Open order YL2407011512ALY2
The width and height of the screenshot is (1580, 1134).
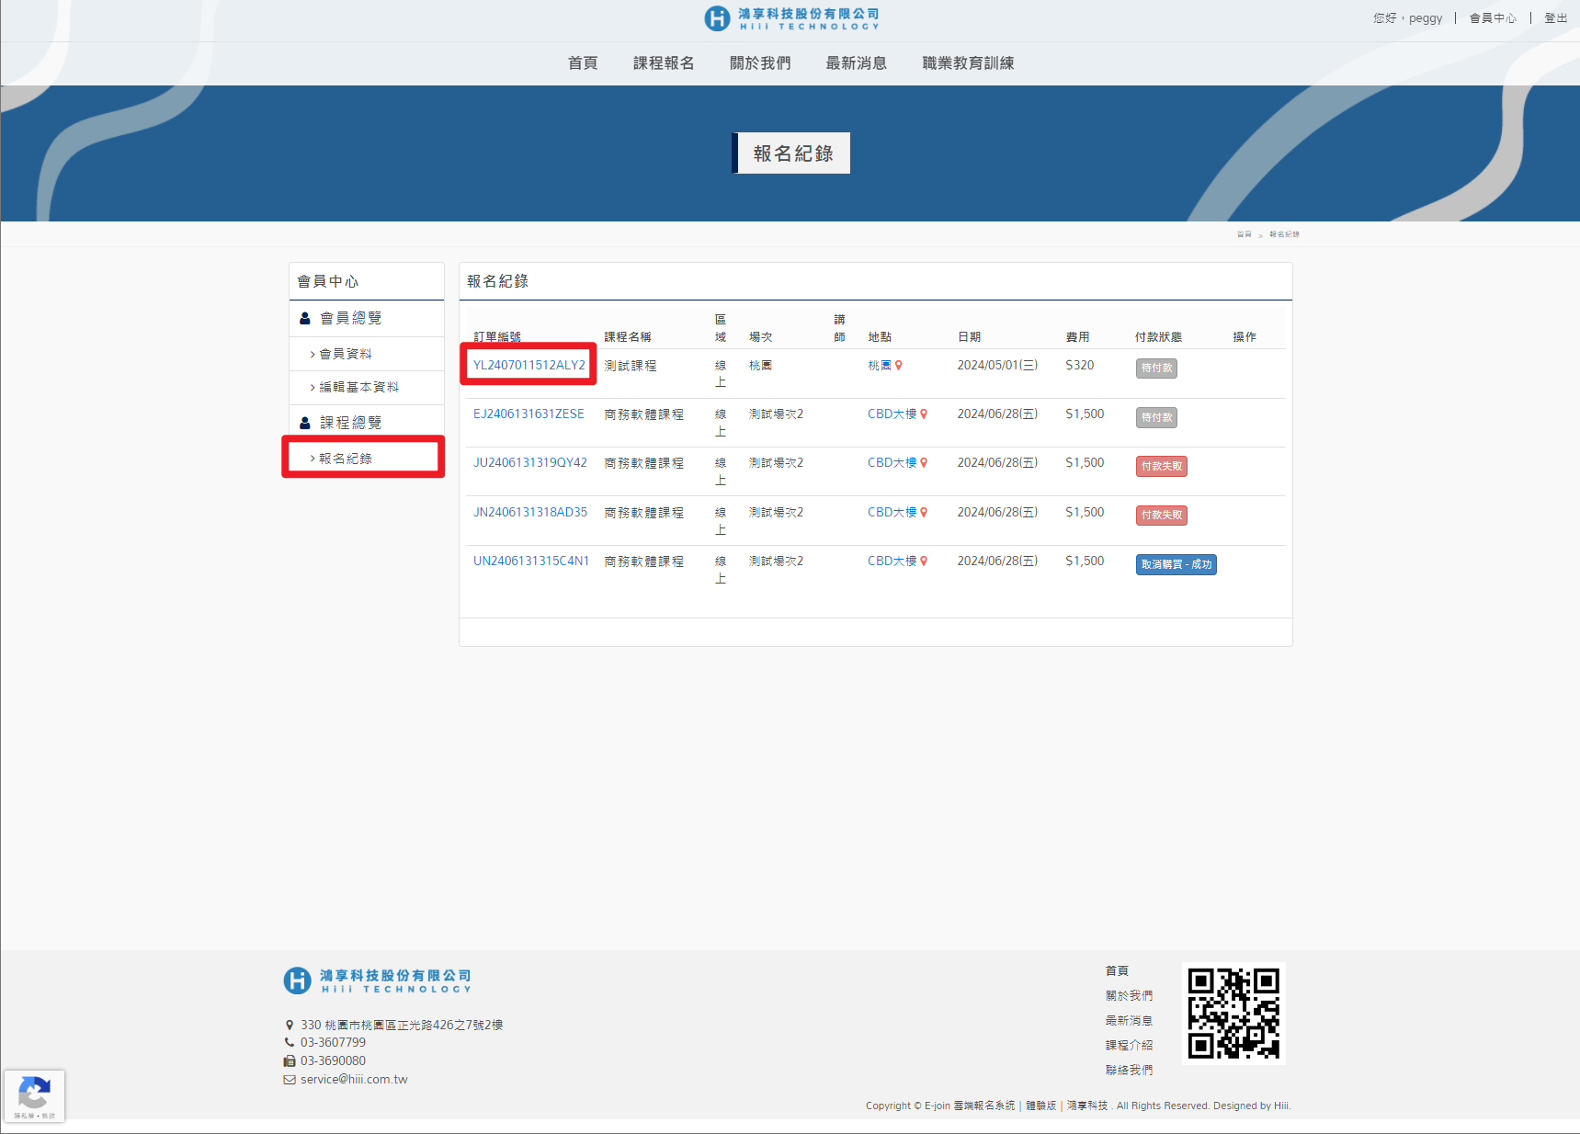529,365
